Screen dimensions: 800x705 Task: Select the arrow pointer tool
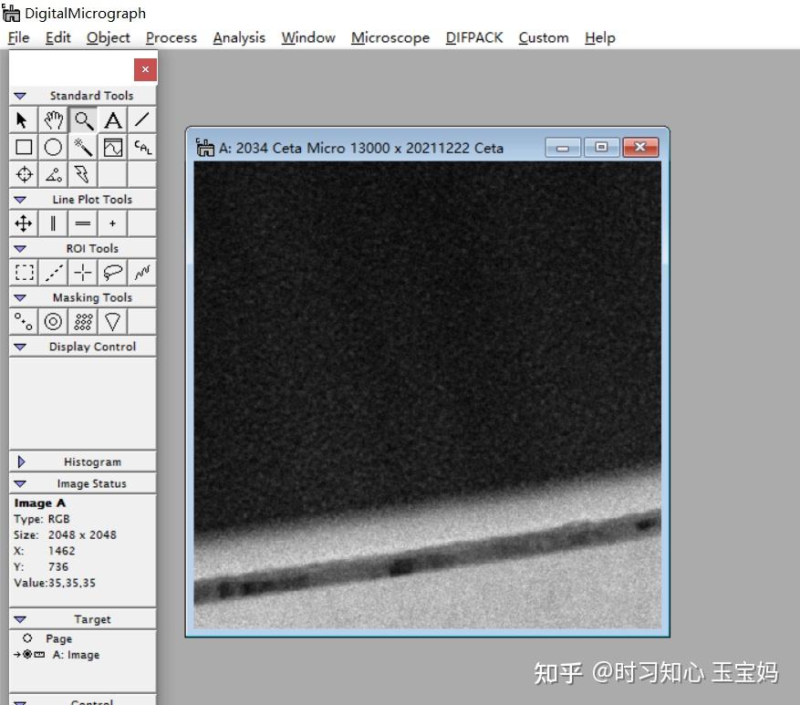pos(24,121)
